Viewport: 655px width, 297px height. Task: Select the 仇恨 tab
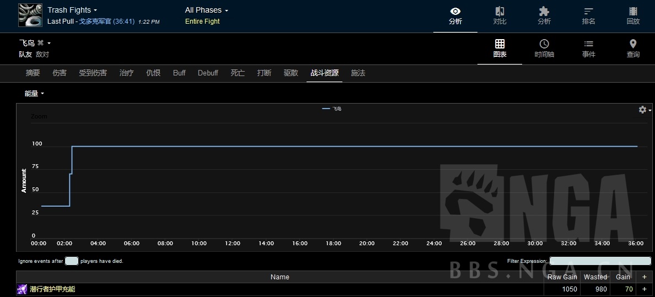(x=153, y=73)
